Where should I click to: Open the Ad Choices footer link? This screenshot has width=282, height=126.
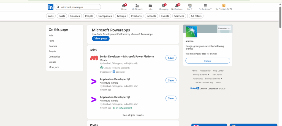pos(217,75)
